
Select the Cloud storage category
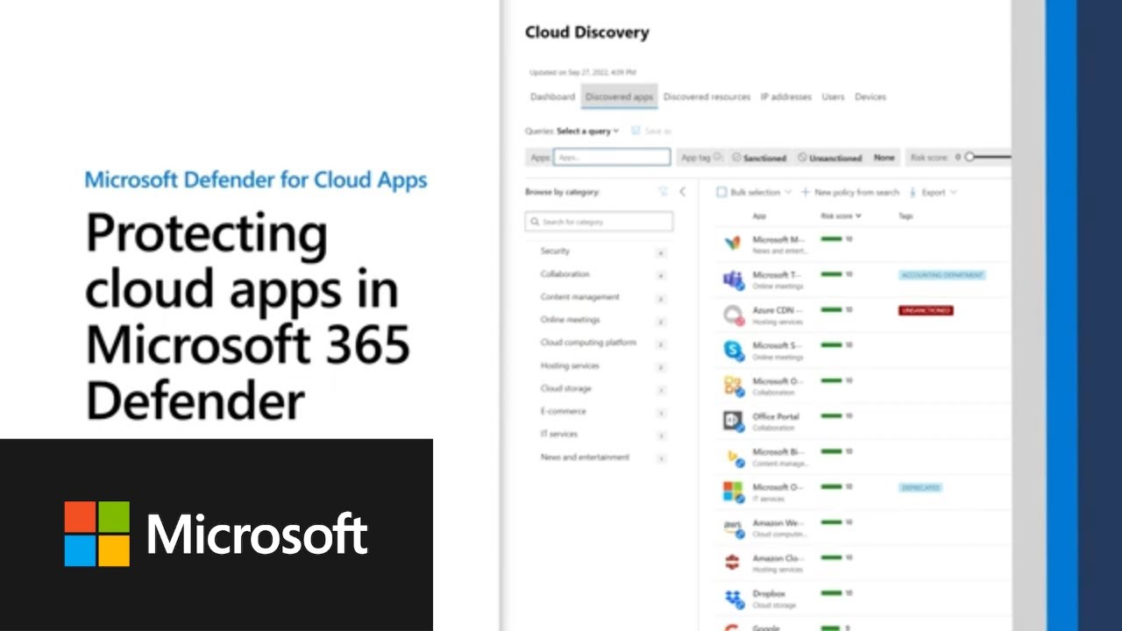tap(565, 388)
